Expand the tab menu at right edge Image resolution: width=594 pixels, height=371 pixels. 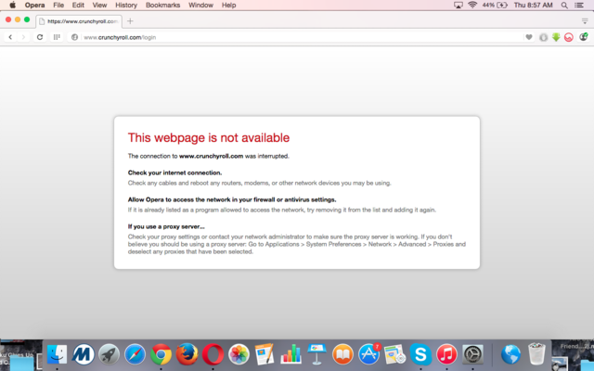tap(584, 20)
